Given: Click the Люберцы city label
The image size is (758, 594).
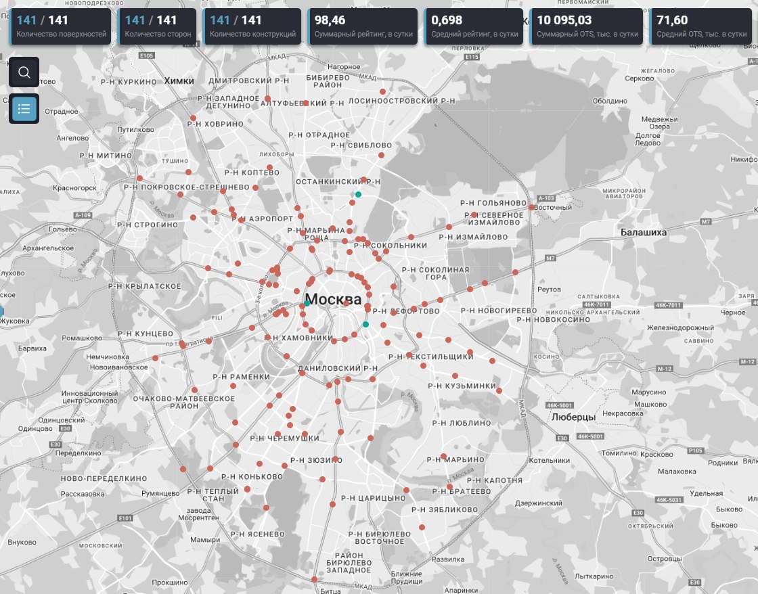Looking at the screenshot, I should coord(573,417).
